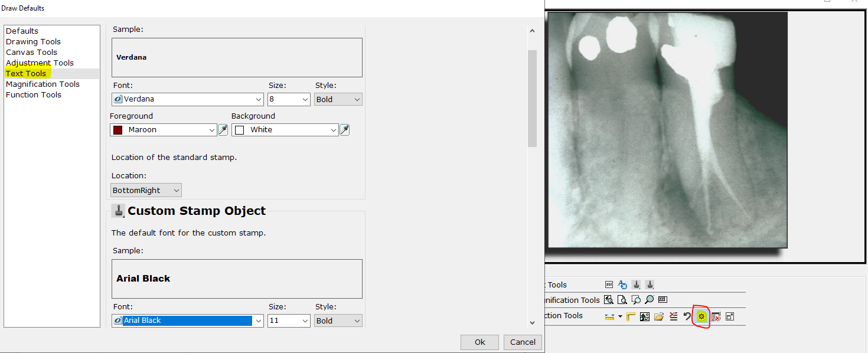Pick the background color eyedropper
The height and width of the screenshot is (353, 868).
coord(345,130)
